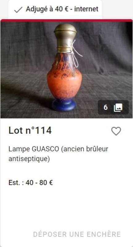Click the number 6 photo count
Screen dimensions: 133x247
pos(106,107)
